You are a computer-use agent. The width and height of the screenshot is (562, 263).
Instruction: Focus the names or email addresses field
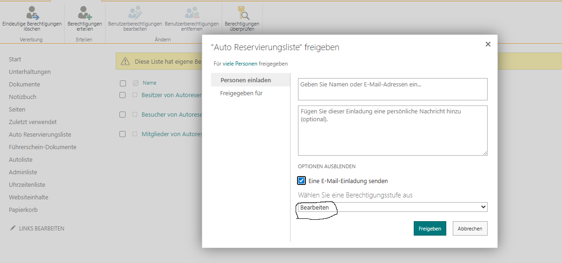click(393, 89)
